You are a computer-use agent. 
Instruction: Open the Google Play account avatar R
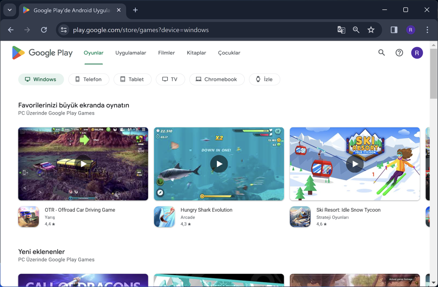click(x=417, y=53)
